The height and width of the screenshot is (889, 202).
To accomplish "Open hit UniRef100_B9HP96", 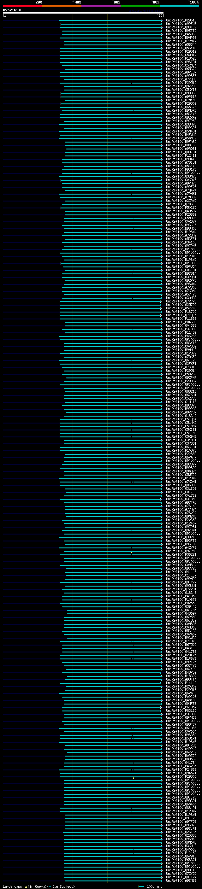I will pos(181,38).
